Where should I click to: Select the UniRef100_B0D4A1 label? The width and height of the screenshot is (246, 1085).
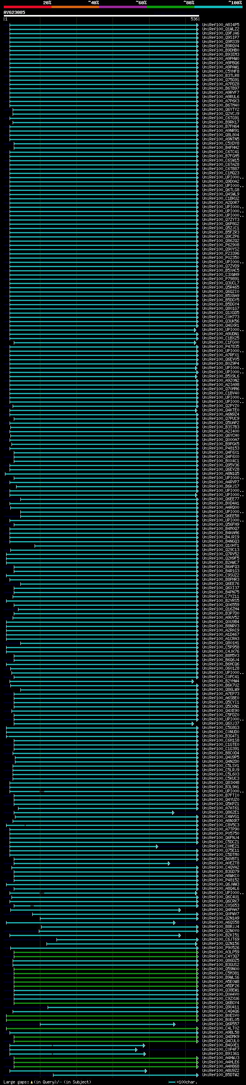(221, 503)
